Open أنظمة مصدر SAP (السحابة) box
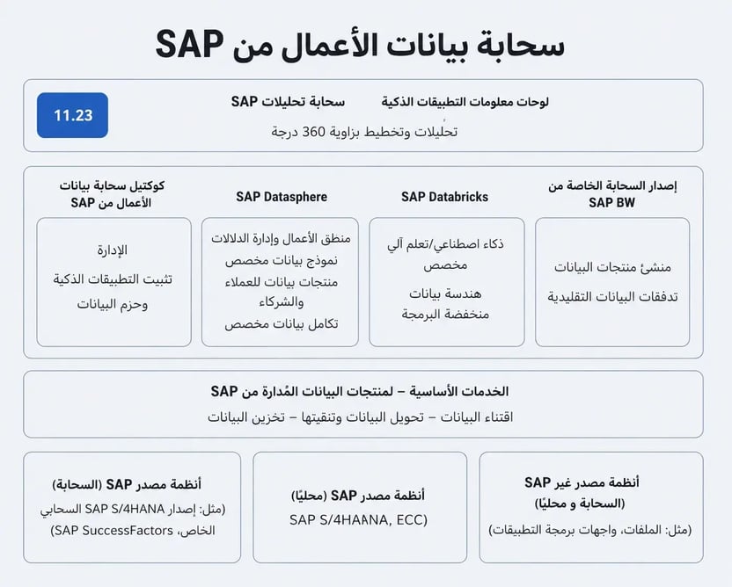This screenshot has height=587, width=732. pos(132,507)
